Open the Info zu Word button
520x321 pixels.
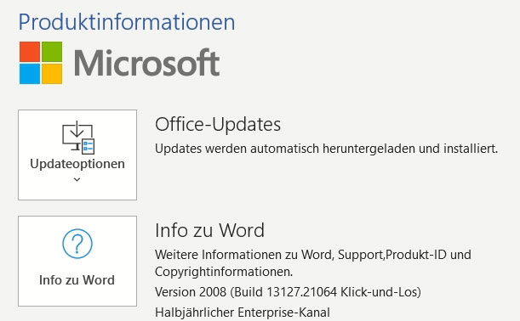(77, 261)
